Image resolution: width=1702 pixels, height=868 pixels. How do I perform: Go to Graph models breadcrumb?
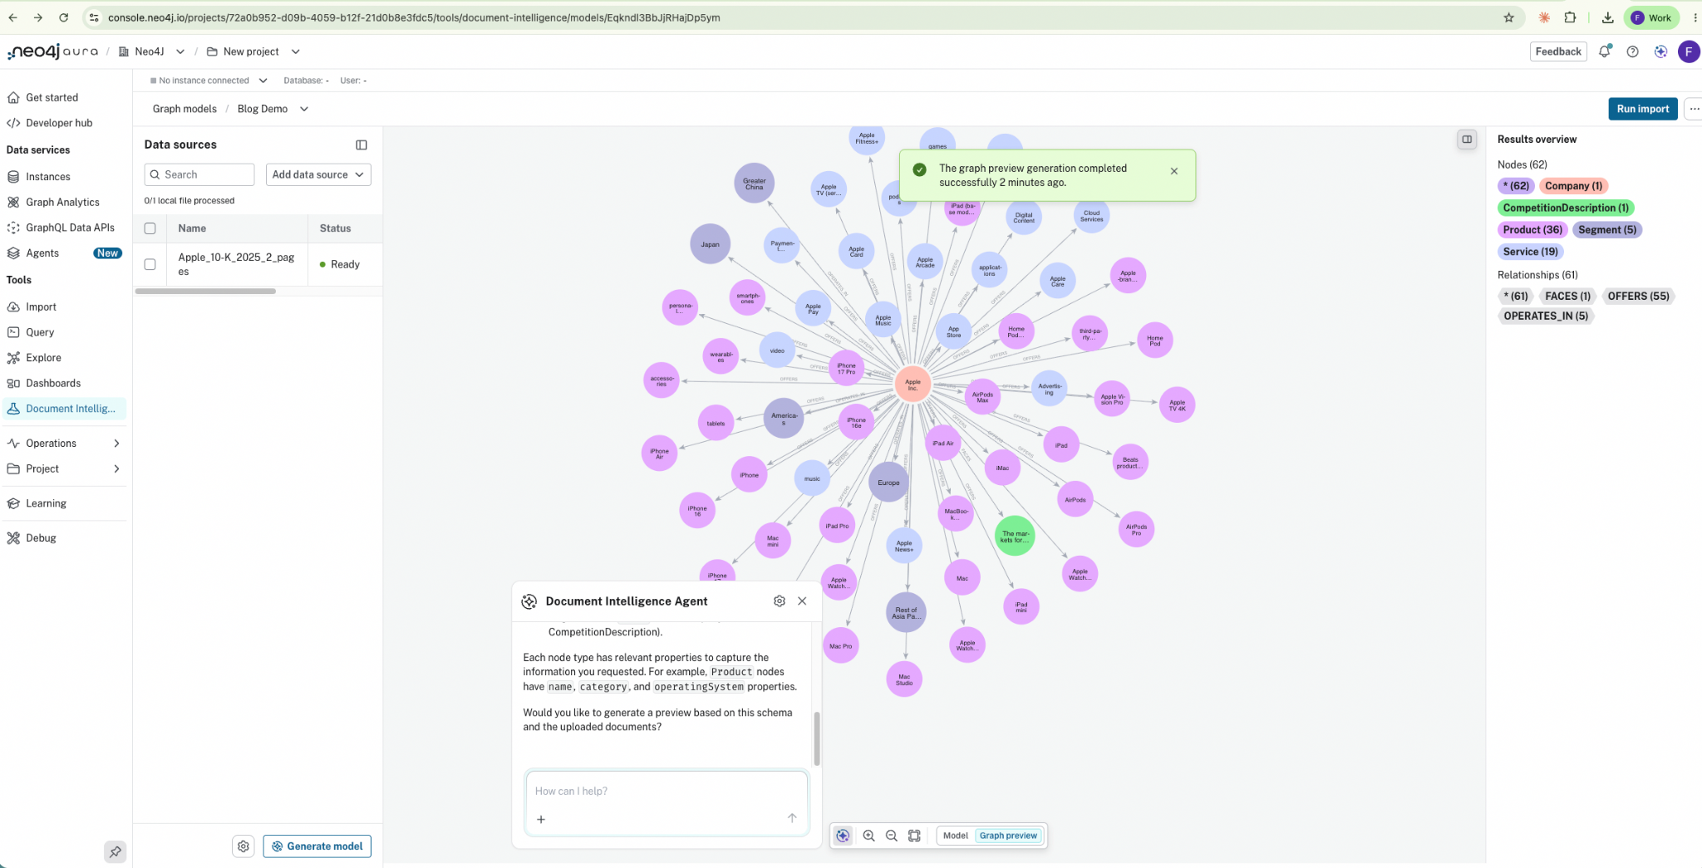(184, 109)
